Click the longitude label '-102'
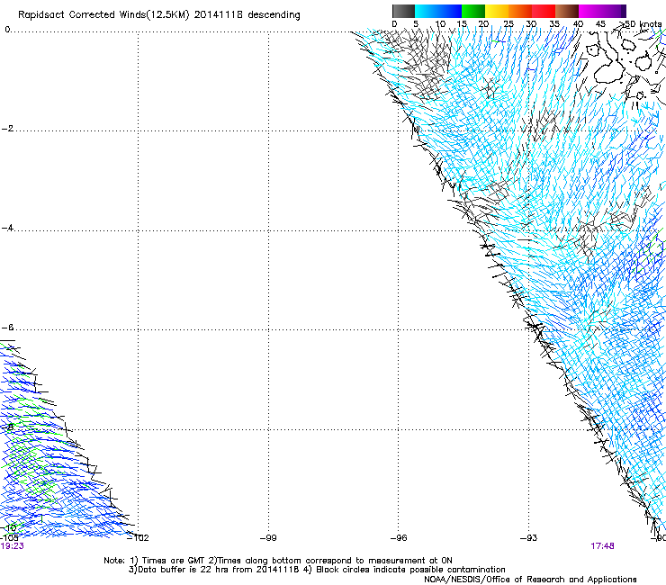Image resolution: width=666 pixels, height=585 pixels. (139, 538)
